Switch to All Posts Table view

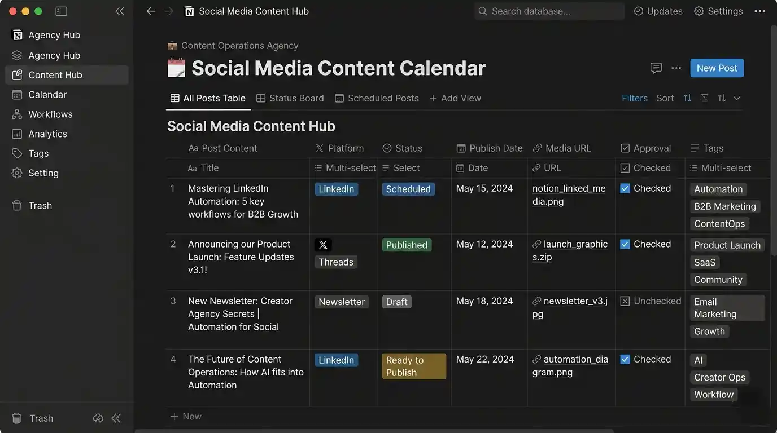208,98
